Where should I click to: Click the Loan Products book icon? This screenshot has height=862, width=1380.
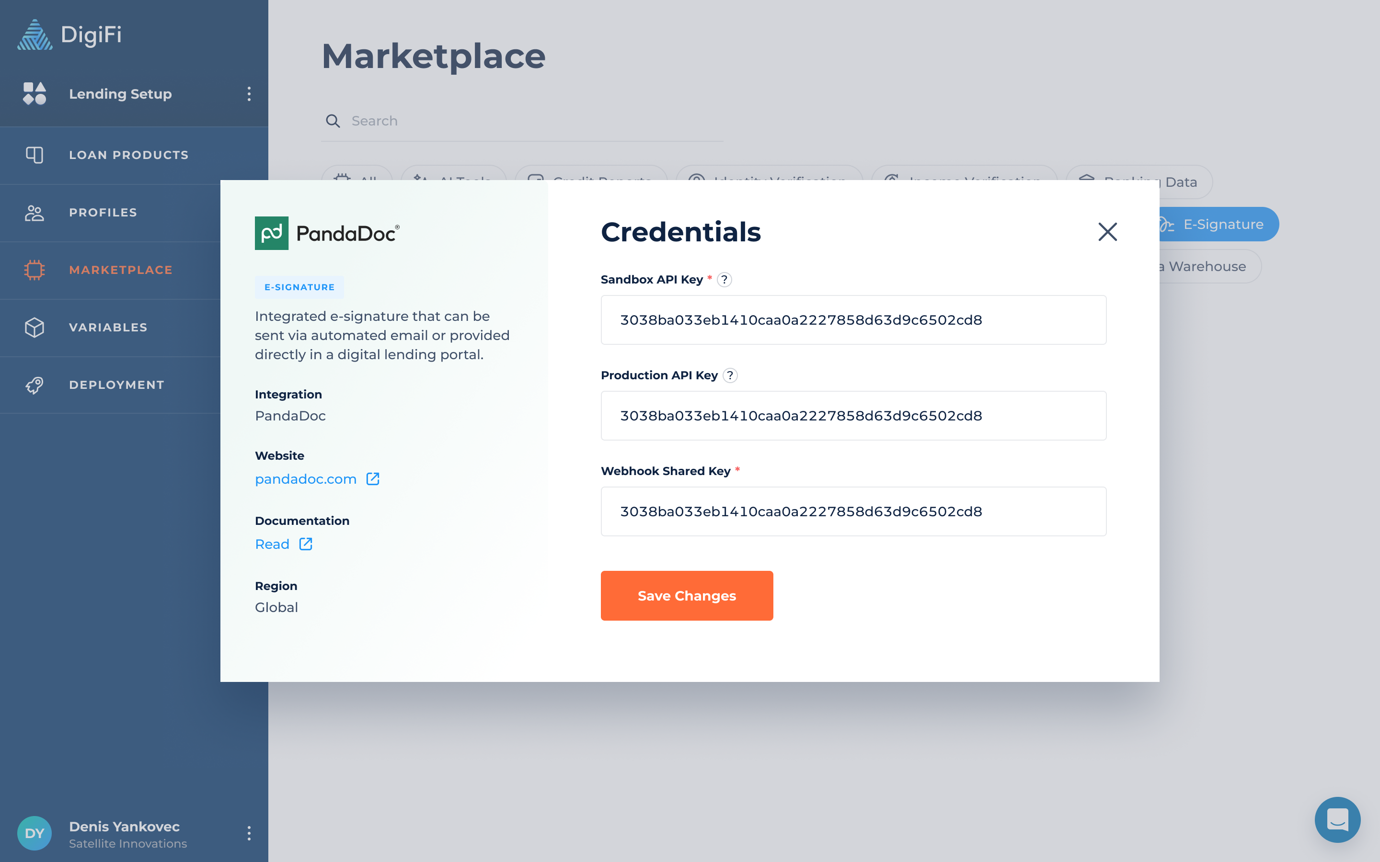pos(34,155)
